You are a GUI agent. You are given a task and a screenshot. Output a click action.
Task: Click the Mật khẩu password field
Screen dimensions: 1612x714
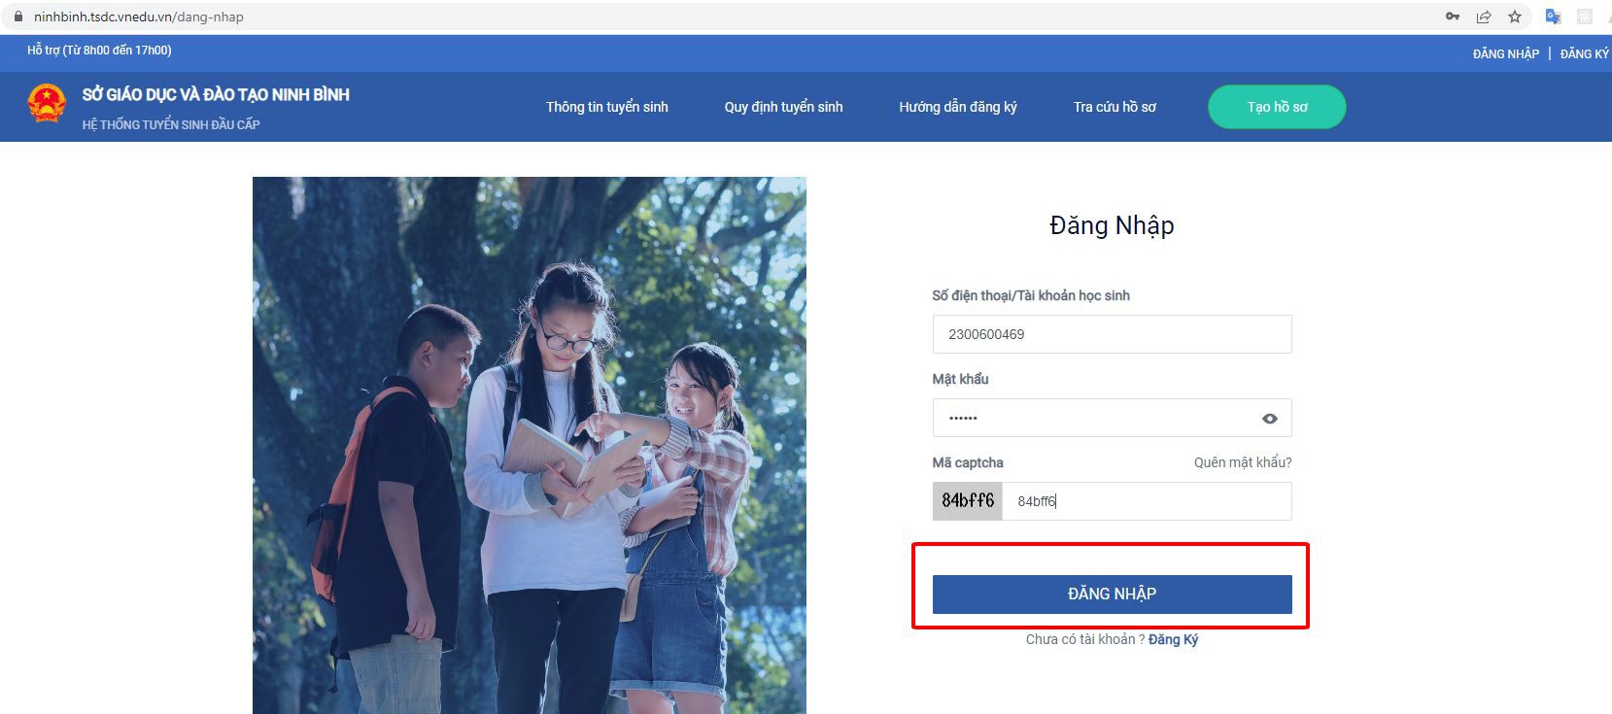click(x=1093, y=419)
